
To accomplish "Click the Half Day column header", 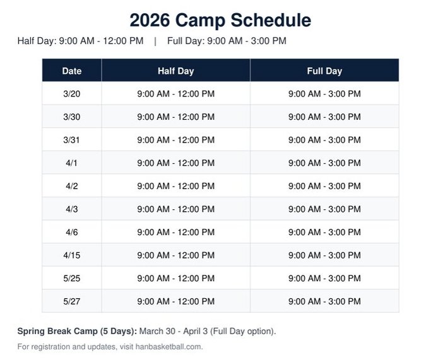I will [x=175, y=71].
